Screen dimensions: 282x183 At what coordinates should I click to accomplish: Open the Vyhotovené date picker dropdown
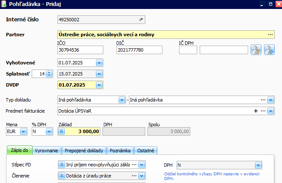(99, 63)
